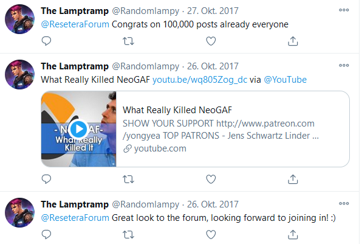
Task: Like the Great look to the forum tweet
Action: click(211, 234)
